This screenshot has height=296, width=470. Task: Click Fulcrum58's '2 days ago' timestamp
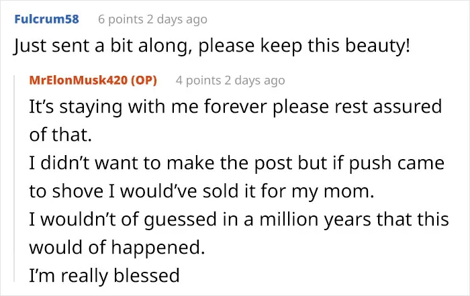tap(177, 19)
